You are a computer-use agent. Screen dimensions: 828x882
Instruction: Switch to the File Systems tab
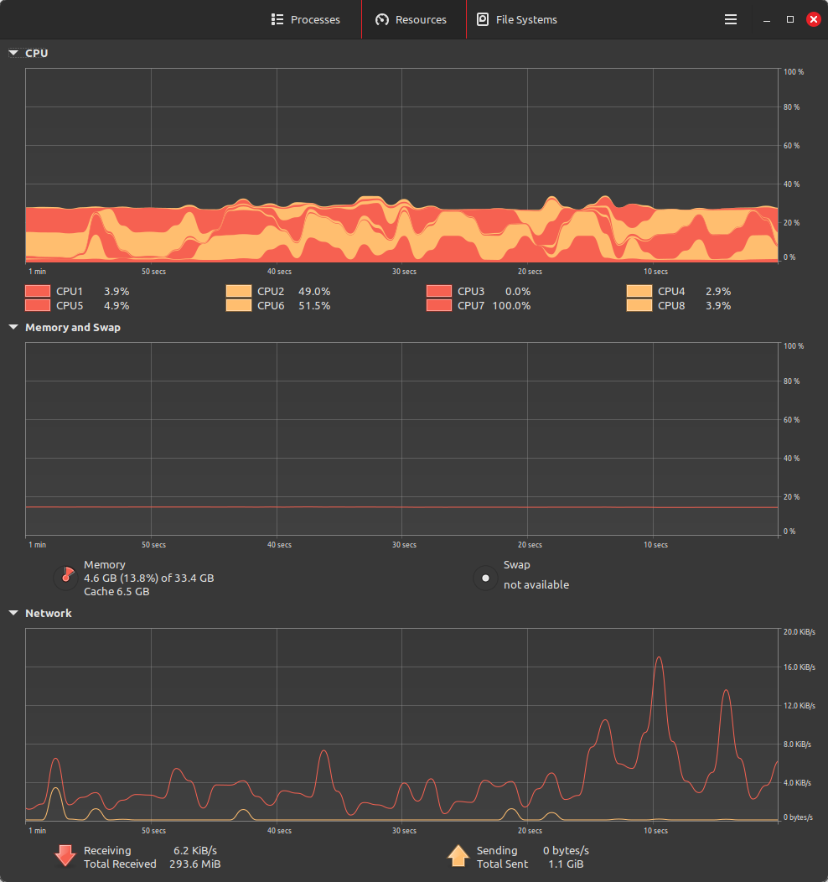[x=517, y=19]
